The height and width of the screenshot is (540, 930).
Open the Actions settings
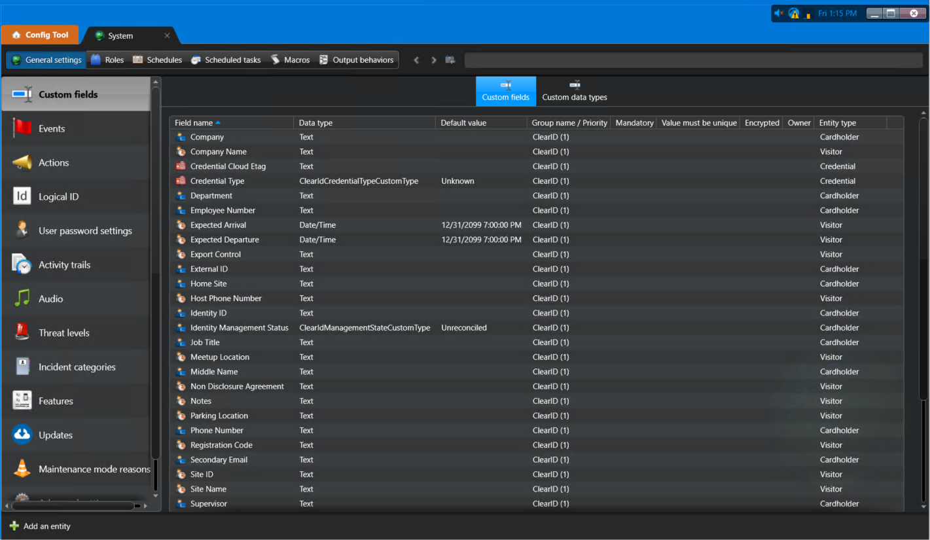(54, 162)
